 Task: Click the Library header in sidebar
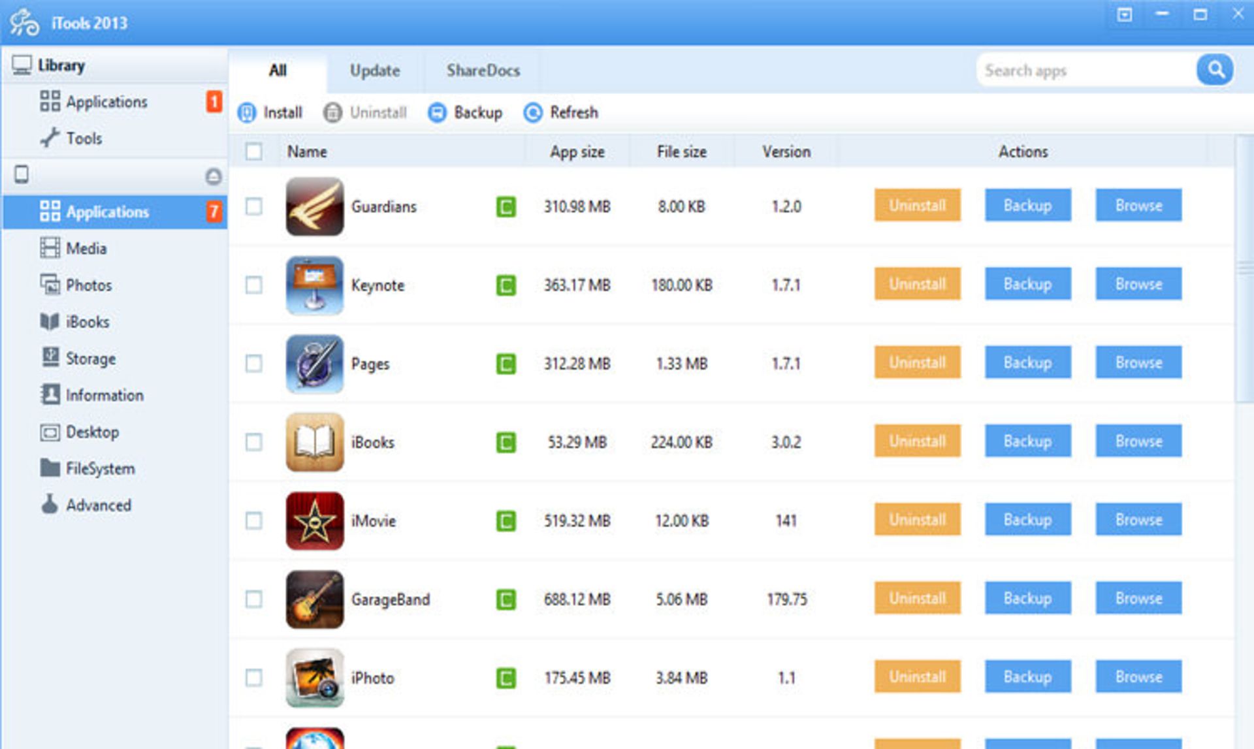pos(114,65)
